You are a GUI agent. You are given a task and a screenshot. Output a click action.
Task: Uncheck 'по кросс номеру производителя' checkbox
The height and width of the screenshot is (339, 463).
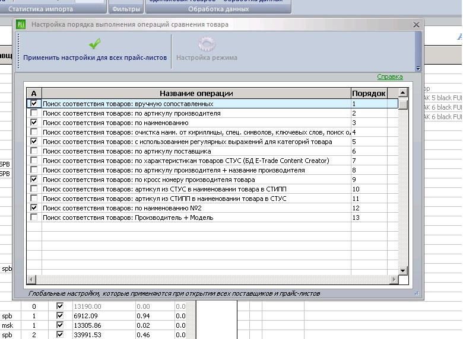tap(34, 179)
